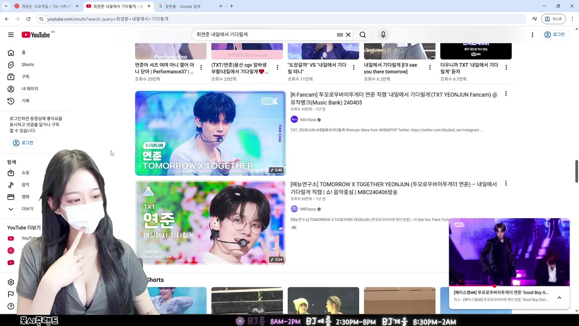Open more options for 예능연구소 video
579x326 pixels.
point(506,184)
